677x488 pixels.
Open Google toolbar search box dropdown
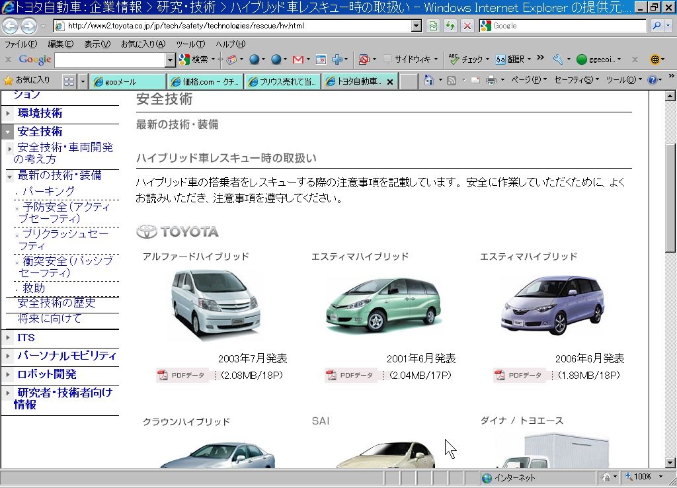coord(170,60)
